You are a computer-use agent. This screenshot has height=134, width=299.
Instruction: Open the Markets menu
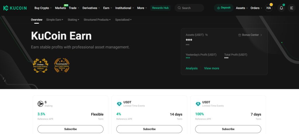pyautogui.click(x=60, y=8)
